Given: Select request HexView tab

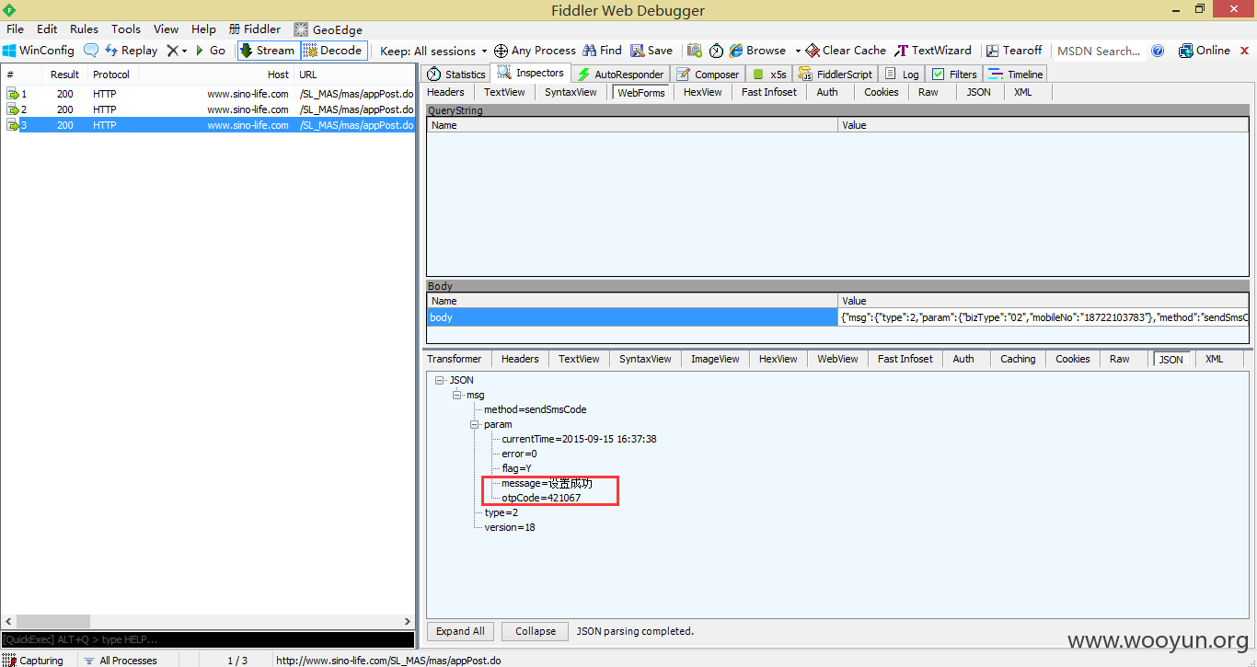Looking at the screenshot, I should tap(702, 92).
